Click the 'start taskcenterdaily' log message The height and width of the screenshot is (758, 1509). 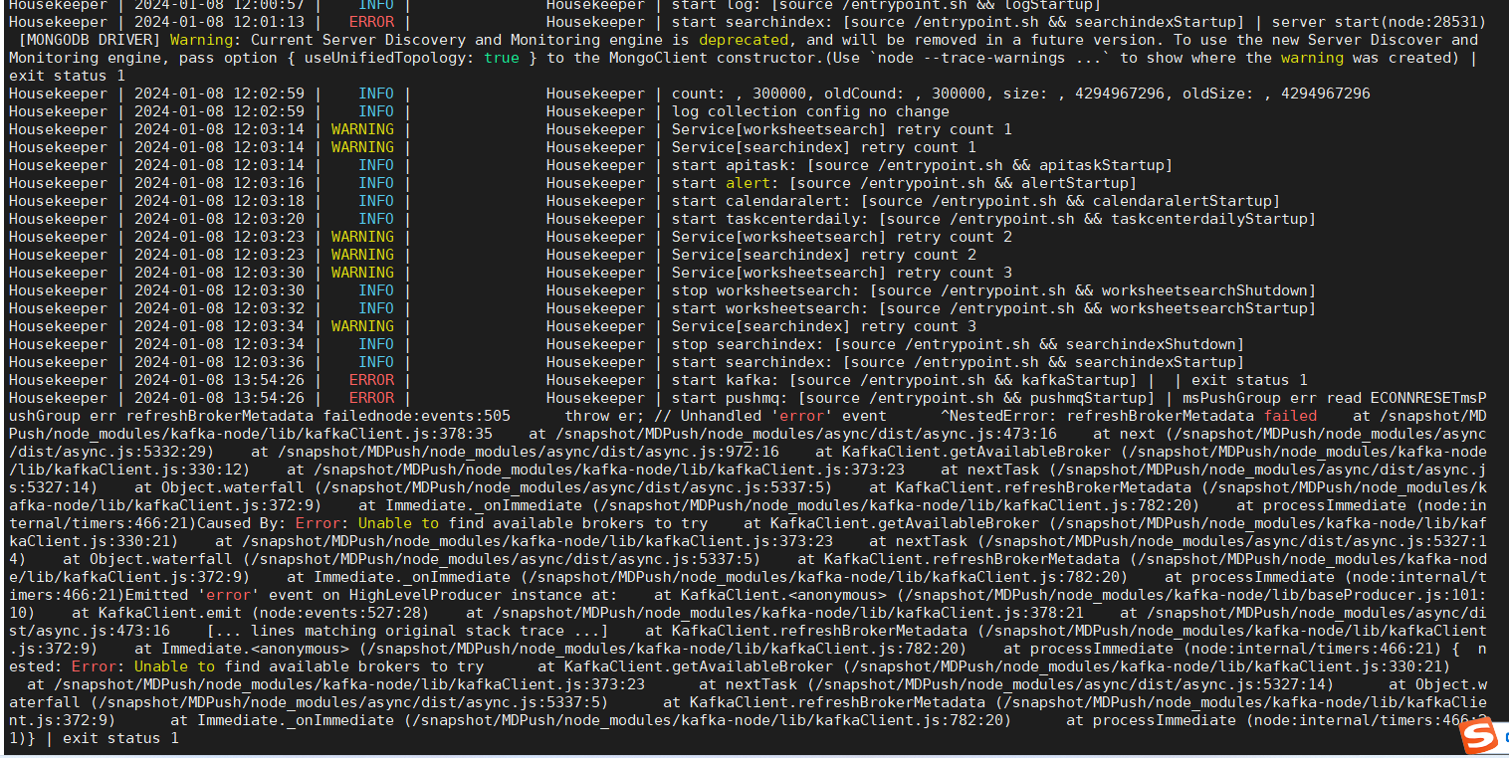pos(992,219)
